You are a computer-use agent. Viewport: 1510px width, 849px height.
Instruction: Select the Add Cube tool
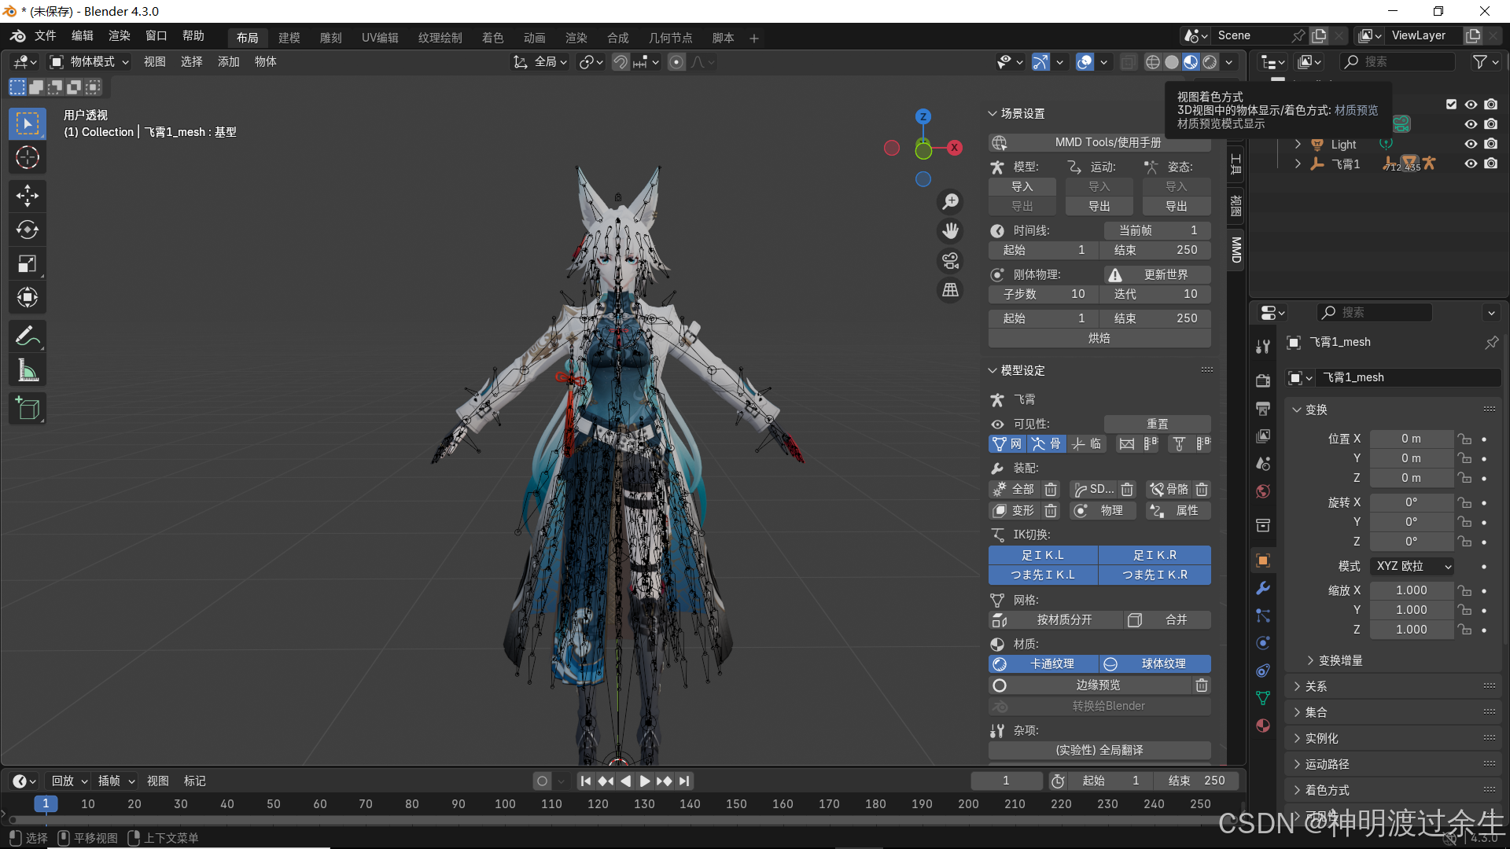(28, 409)
